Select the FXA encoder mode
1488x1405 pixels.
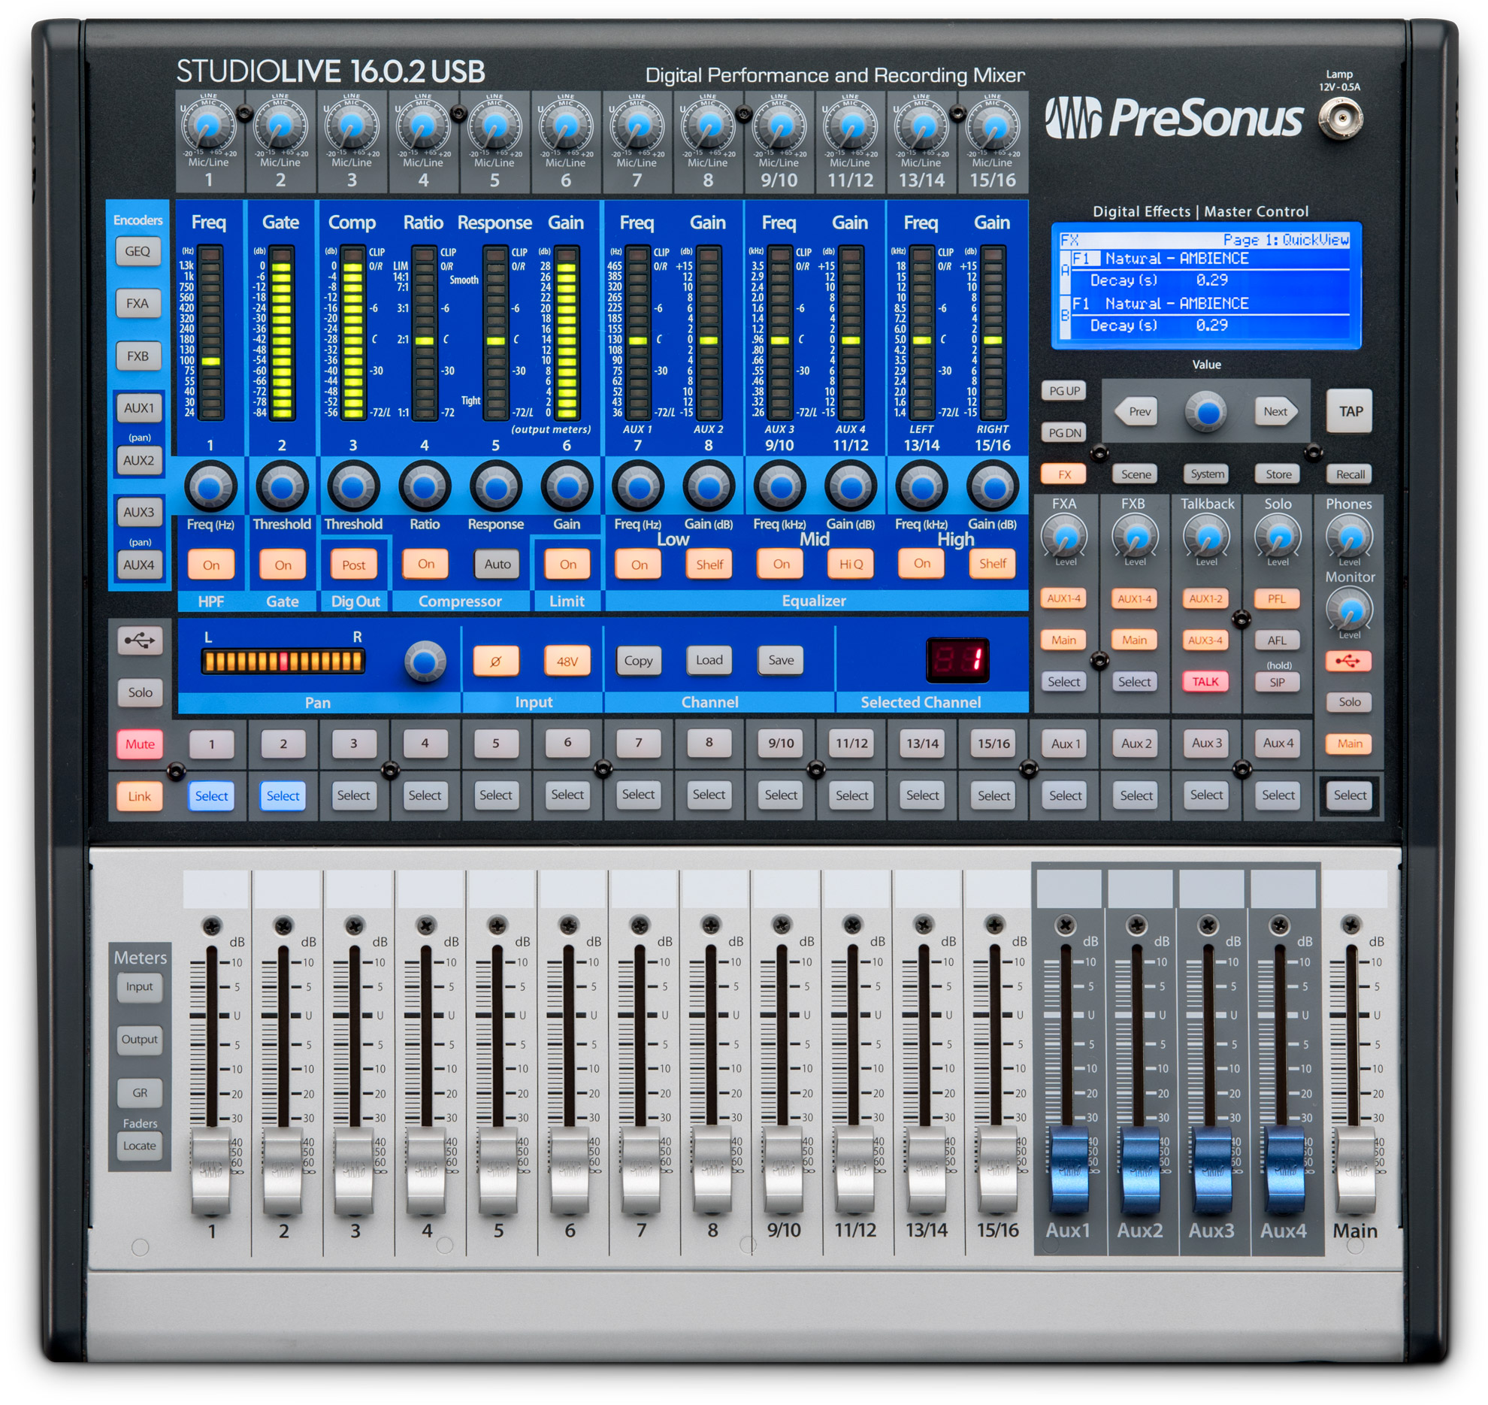138,304
